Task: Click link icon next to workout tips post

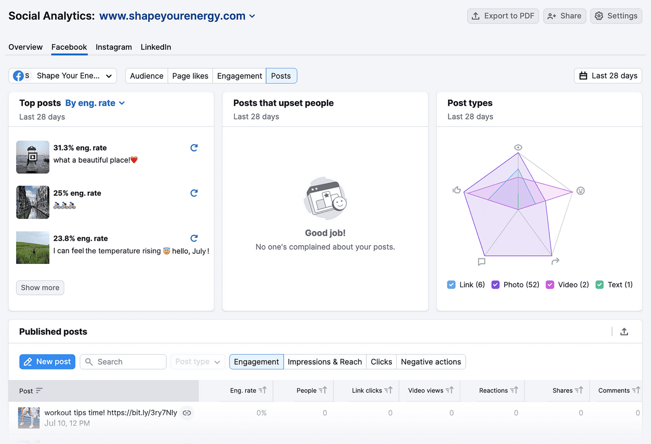Action: (187, 413)
